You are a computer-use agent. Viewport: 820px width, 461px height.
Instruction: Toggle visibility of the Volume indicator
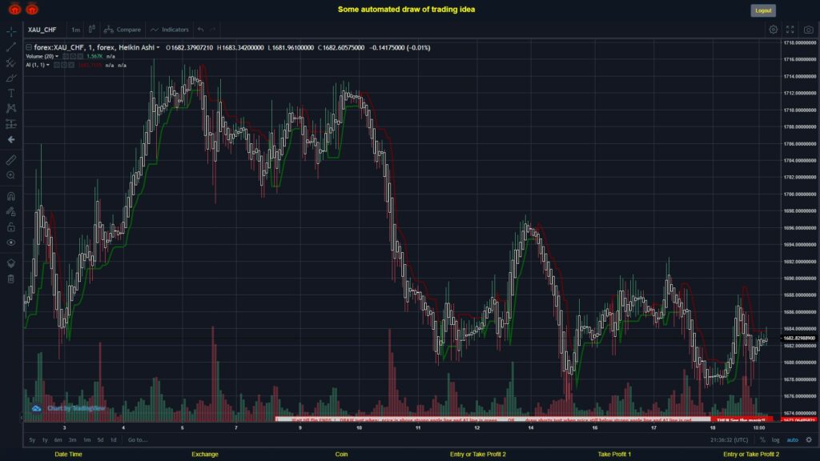click(66, 57)
